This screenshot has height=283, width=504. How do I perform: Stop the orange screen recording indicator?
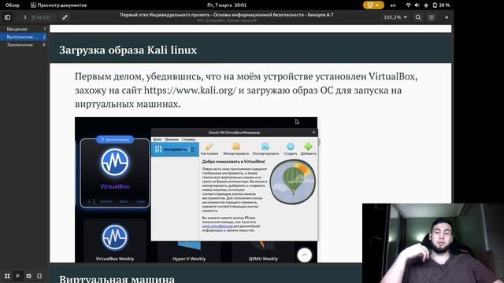(373, 6)
